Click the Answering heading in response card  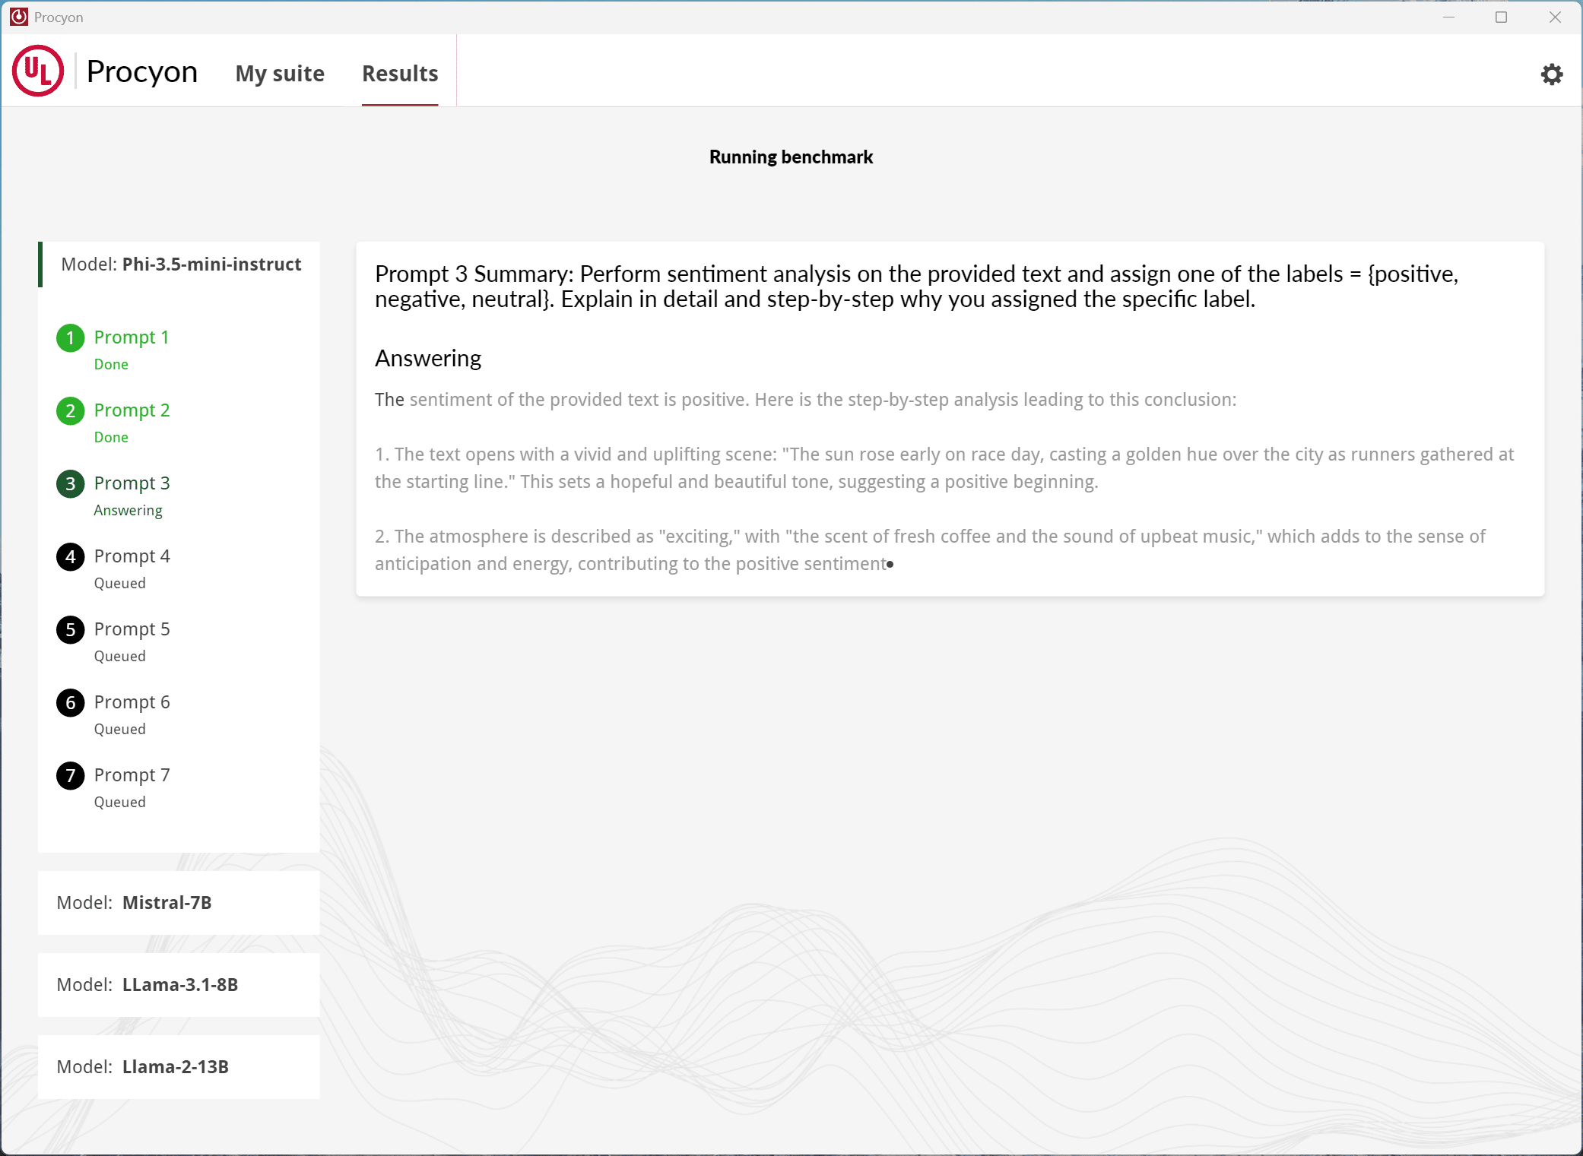(428, 358)
